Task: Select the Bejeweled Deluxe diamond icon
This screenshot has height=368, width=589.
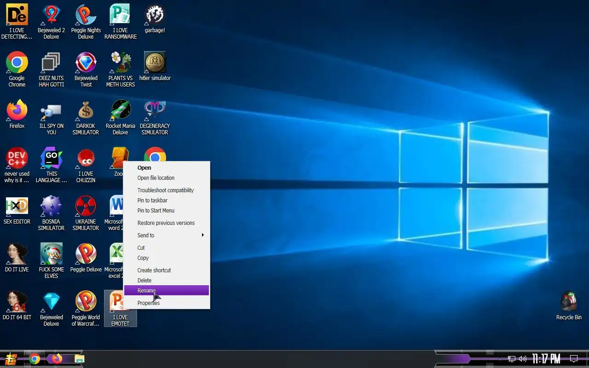Action: point(51,308)
